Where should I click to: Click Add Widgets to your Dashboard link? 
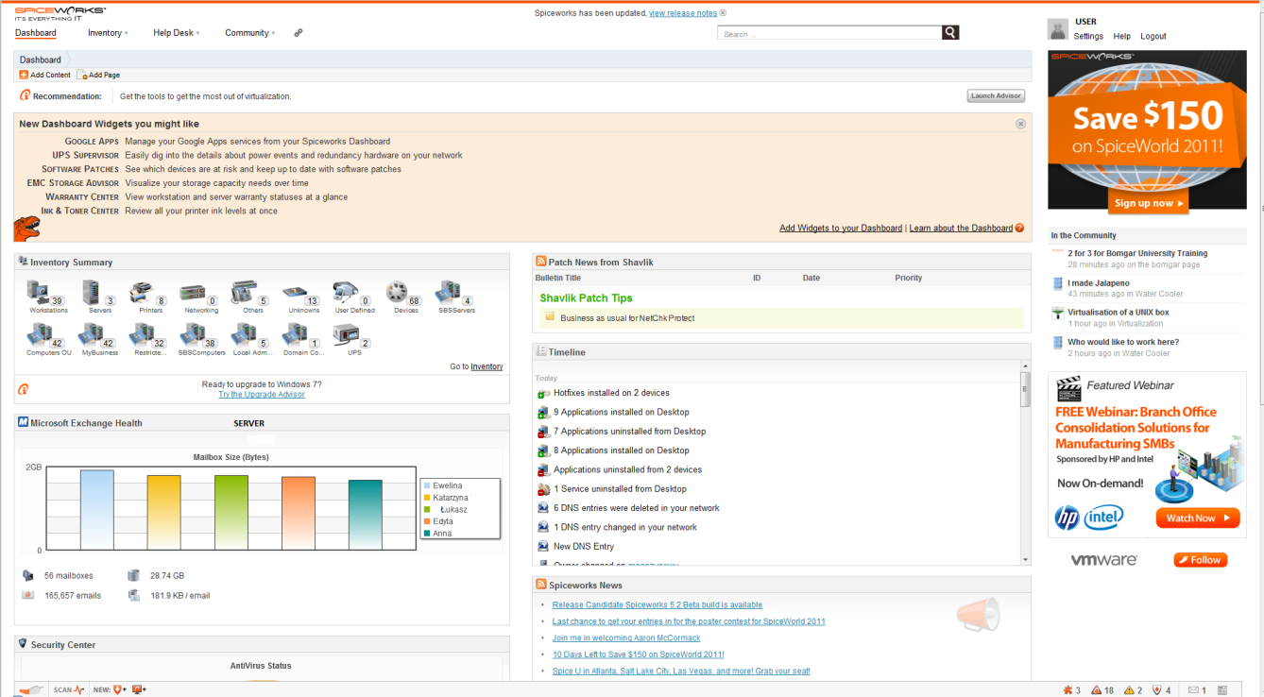coord(841,228)
